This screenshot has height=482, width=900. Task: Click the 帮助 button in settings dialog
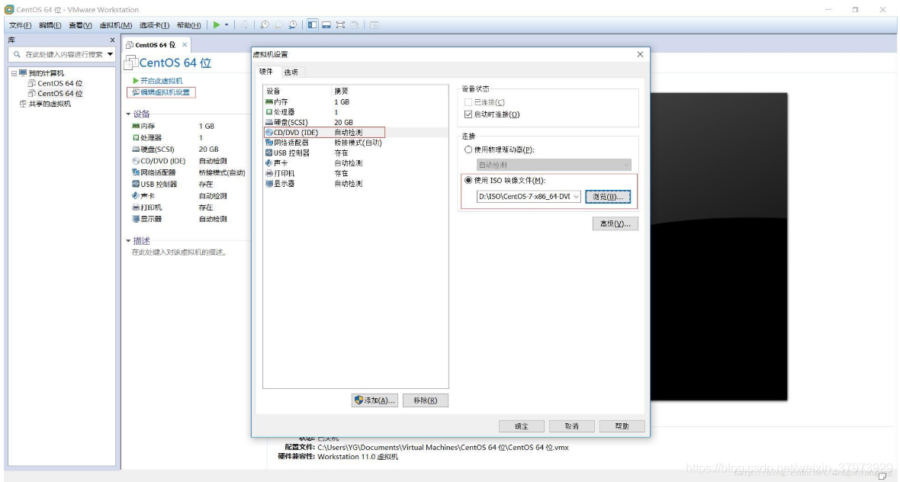coord(622,426)
